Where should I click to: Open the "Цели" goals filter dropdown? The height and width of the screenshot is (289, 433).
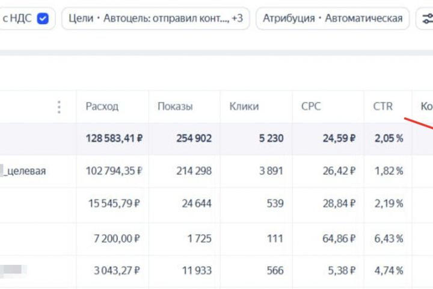[x=155, y=18]
